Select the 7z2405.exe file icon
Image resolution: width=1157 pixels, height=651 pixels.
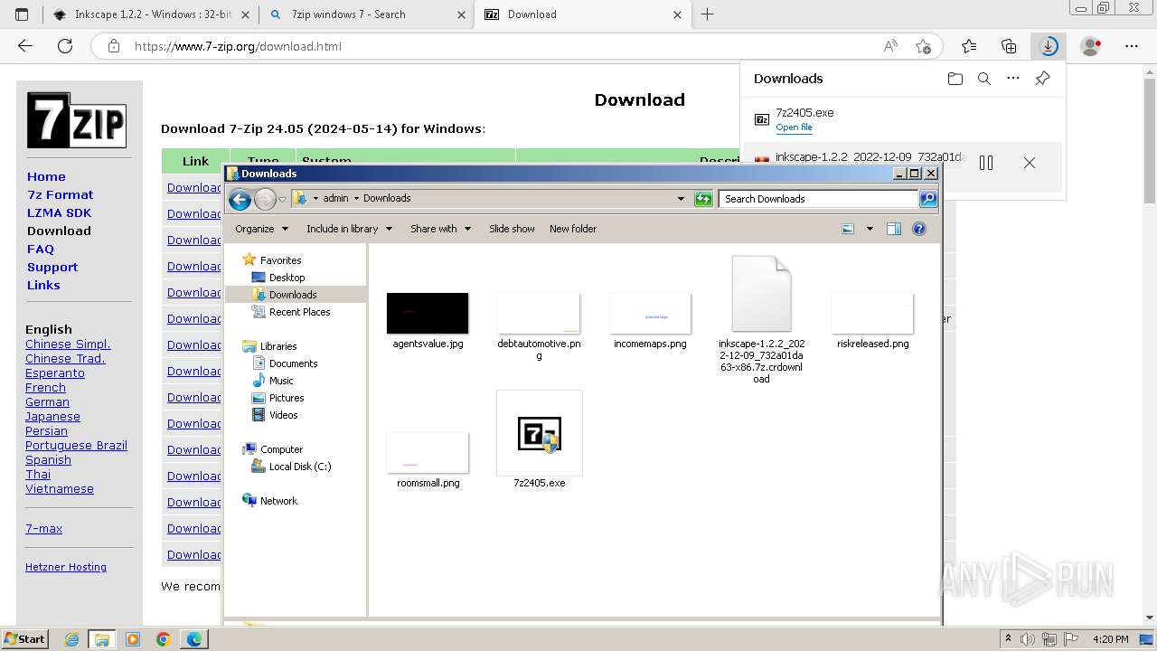(x=540, y=433)
